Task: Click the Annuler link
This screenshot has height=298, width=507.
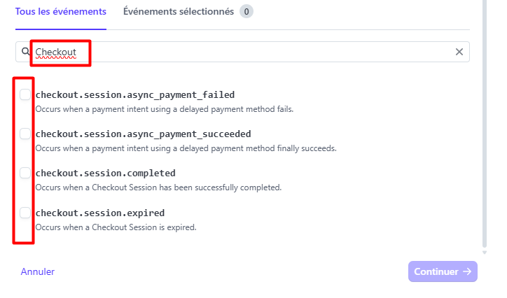Action: (38, 271)
